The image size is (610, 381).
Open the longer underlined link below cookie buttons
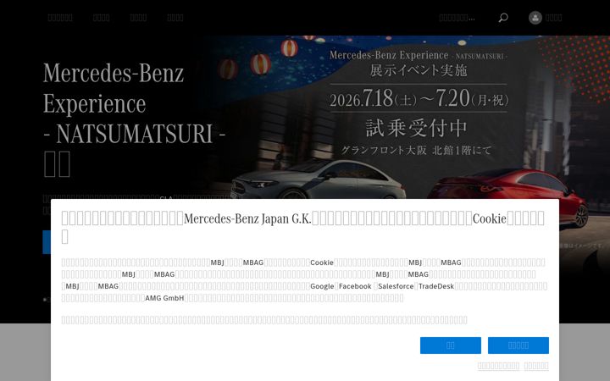click(x=498, y=366)
